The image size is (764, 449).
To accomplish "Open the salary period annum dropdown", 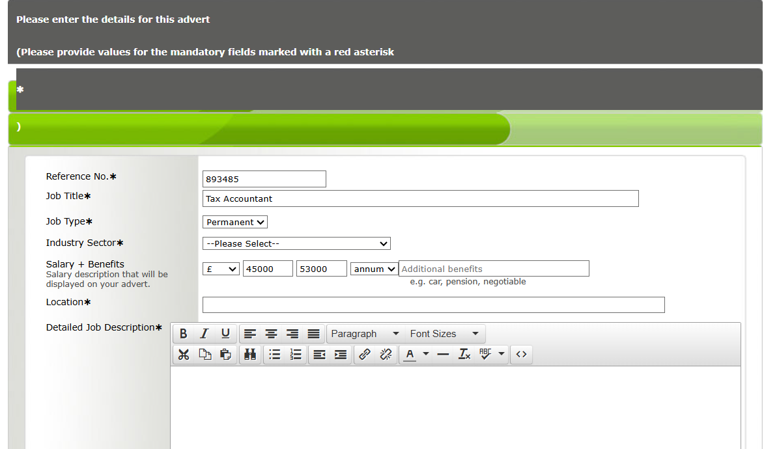I will [374, 269].
